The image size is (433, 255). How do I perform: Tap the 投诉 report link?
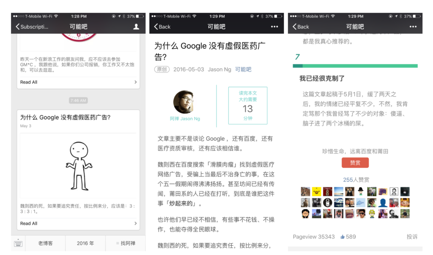(412, 237)
